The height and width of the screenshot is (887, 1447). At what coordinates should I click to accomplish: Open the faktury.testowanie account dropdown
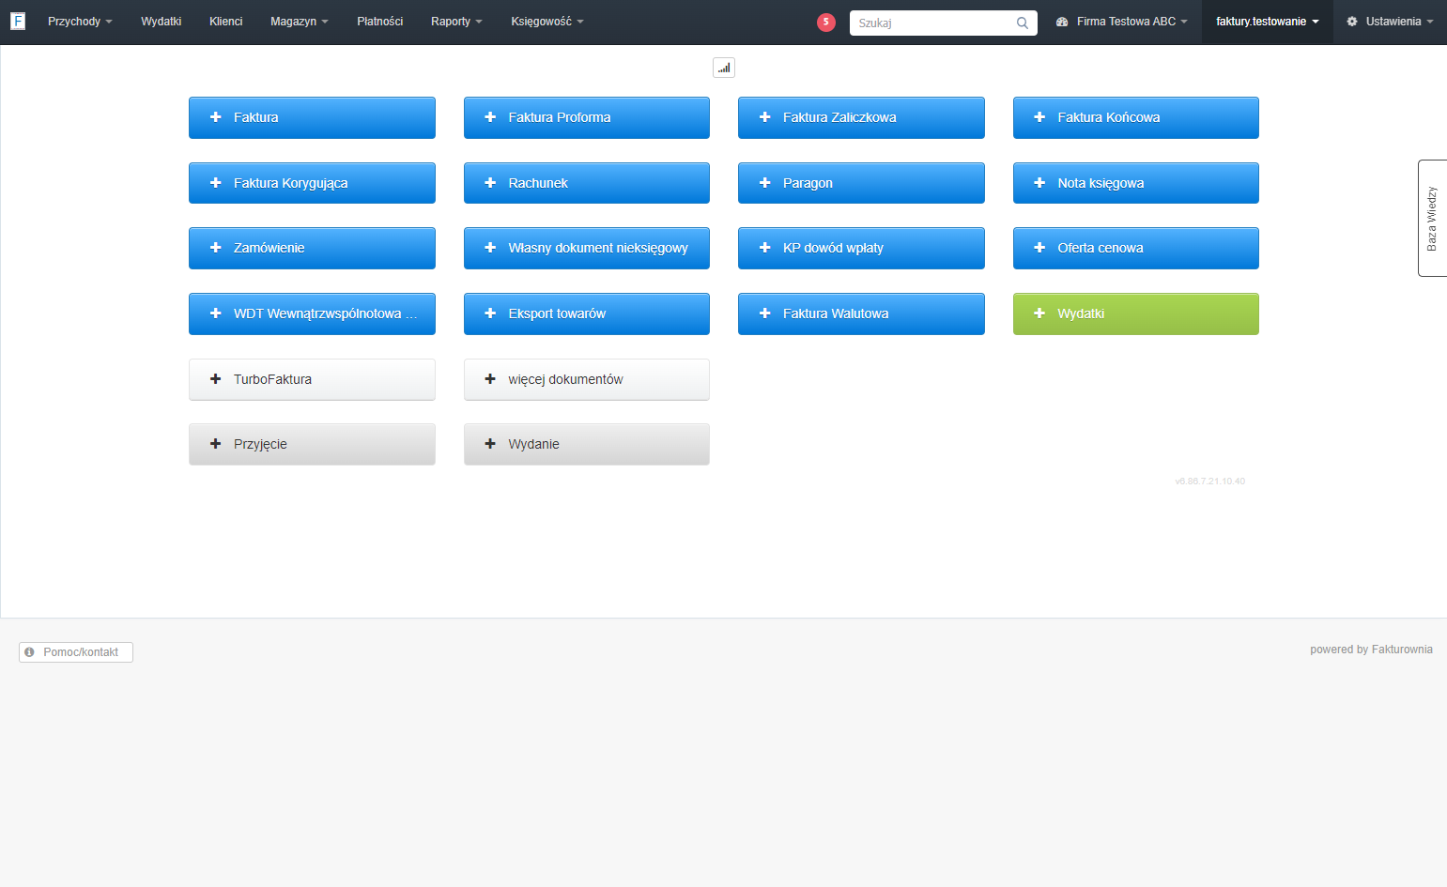tap(1268, 22)
